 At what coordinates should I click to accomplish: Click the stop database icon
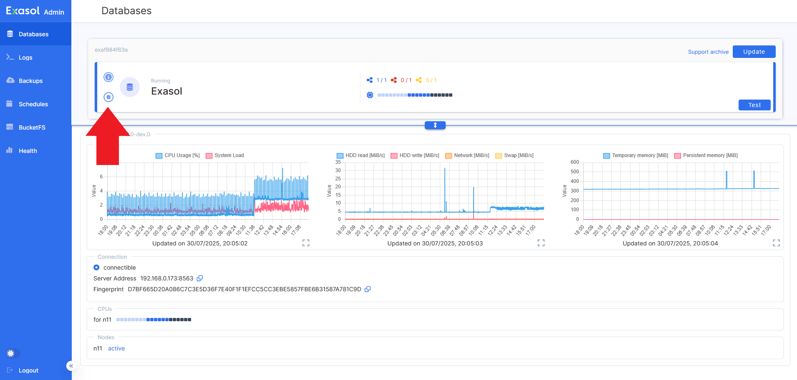click(x=108, y=97)
